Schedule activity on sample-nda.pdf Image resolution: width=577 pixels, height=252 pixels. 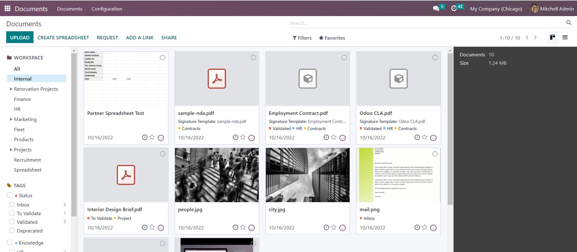235,137
